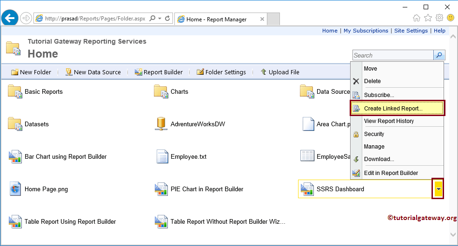
Task: Choose Subscribe... from the context menu
Action: point(397,95)
